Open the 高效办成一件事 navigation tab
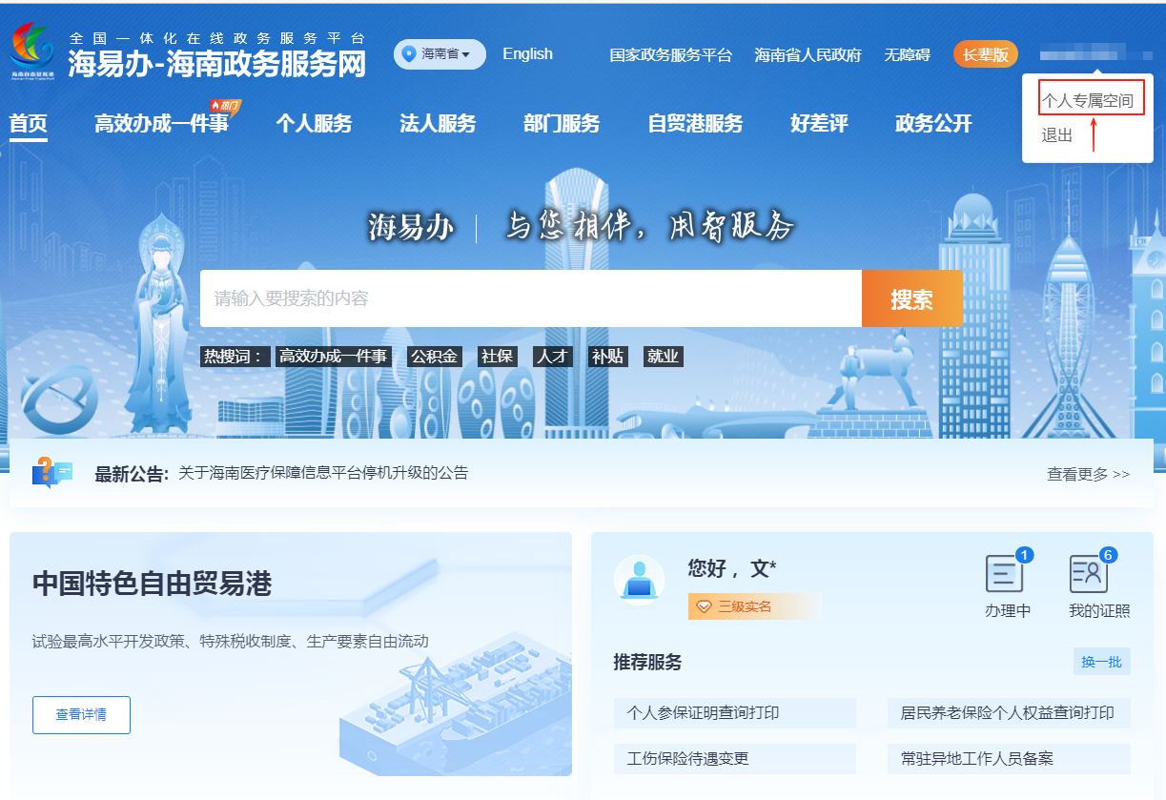The width and height of the screenshot is (1166, 800). [161, 124]
